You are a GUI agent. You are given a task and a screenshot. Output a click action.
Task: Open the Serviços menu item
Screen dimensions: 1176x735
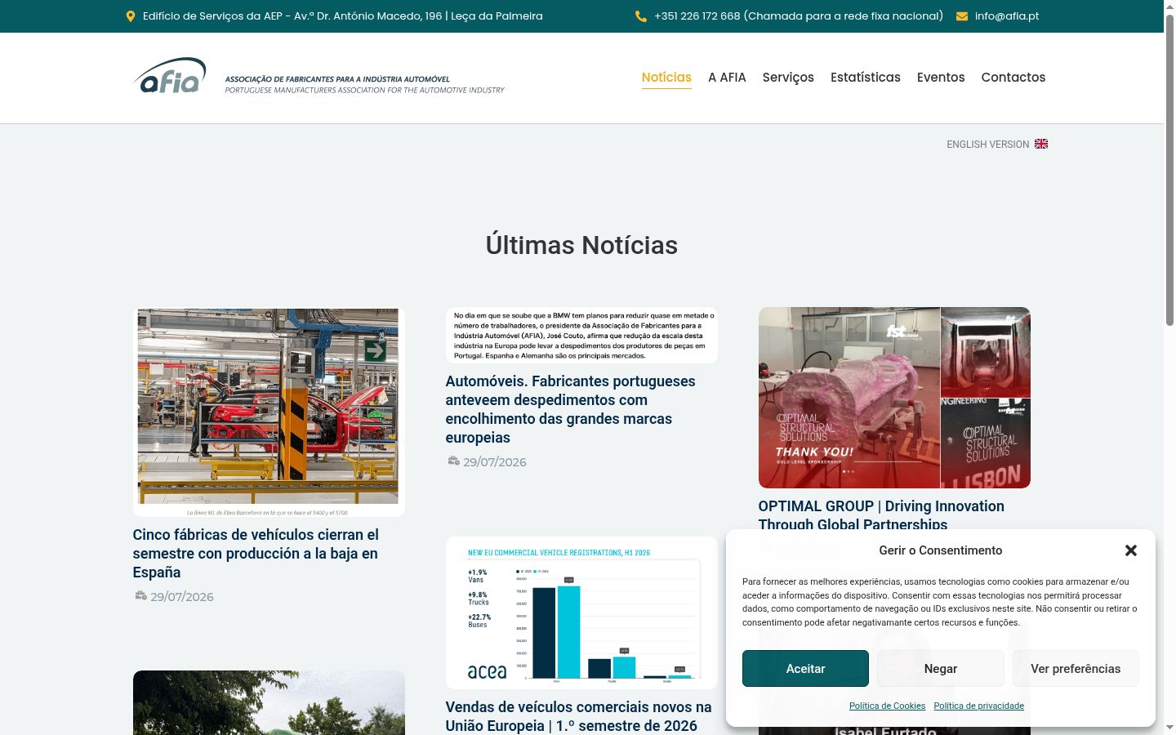coord(788,78)
